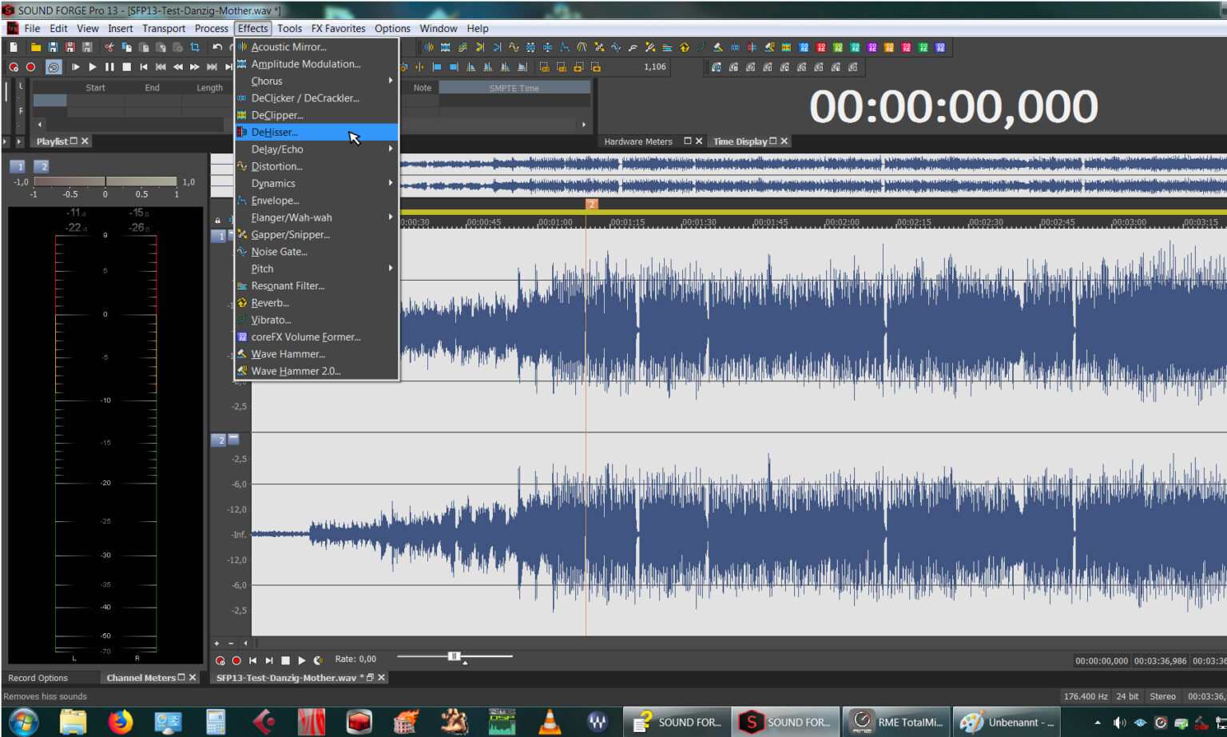
Task: Close the Playlist panel
Action: click(85, 141)
